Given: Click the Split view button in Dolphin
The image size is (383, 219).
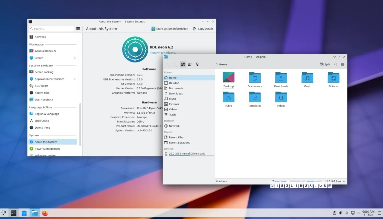Looking at the screenshot, I should (325, 64).
